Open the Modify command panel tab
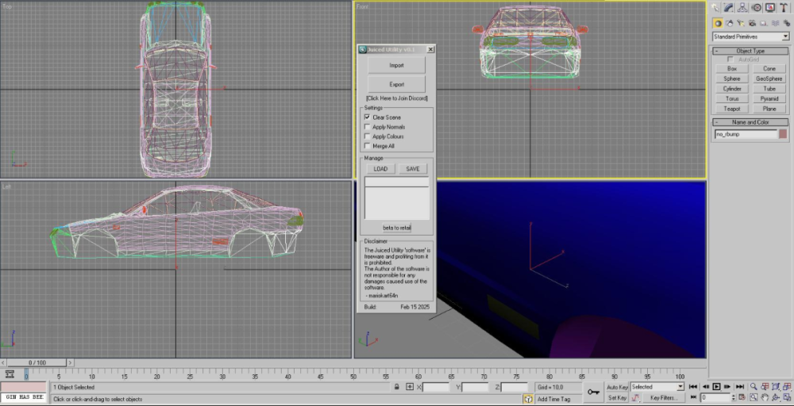This screenshot has height=406, width=794. 729,7
